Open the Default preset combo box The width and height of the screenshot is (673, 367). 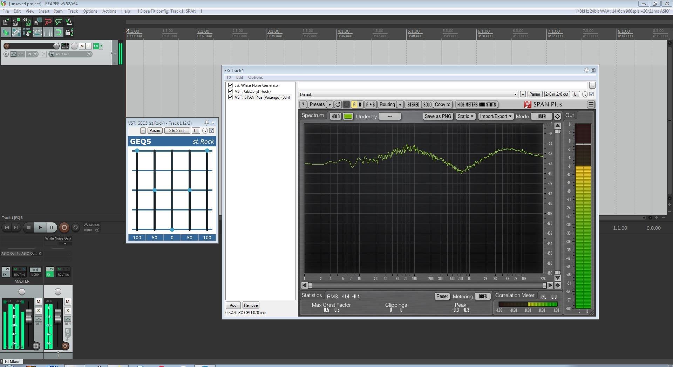coord(408,94)
